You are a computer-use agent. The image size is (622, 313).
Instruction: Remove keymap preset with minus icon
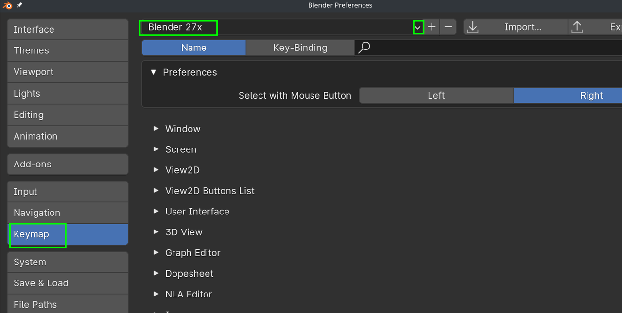point(448,27)
